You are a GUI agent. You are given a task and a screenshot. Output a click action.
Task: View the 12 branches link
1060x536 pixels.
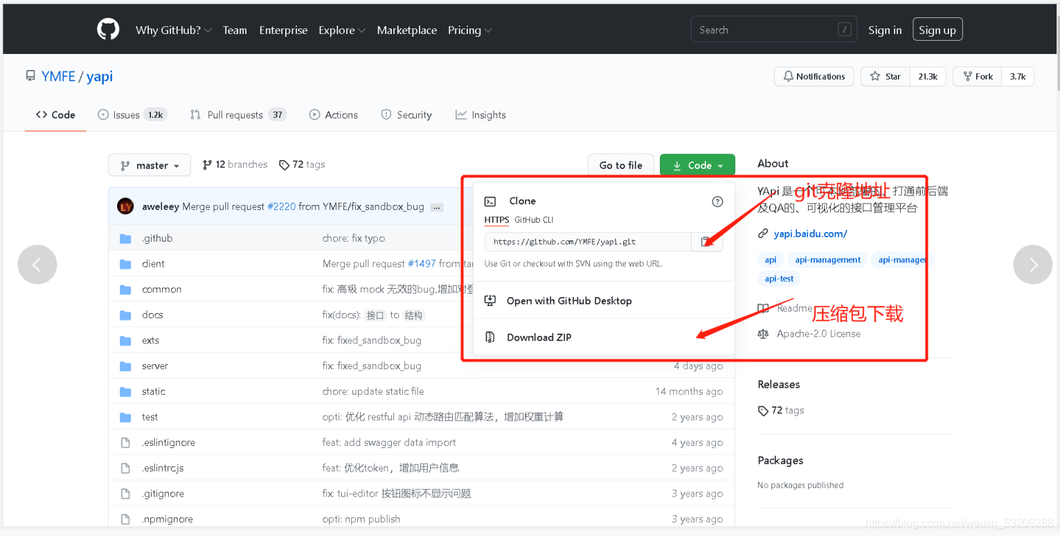pos(235,165)
